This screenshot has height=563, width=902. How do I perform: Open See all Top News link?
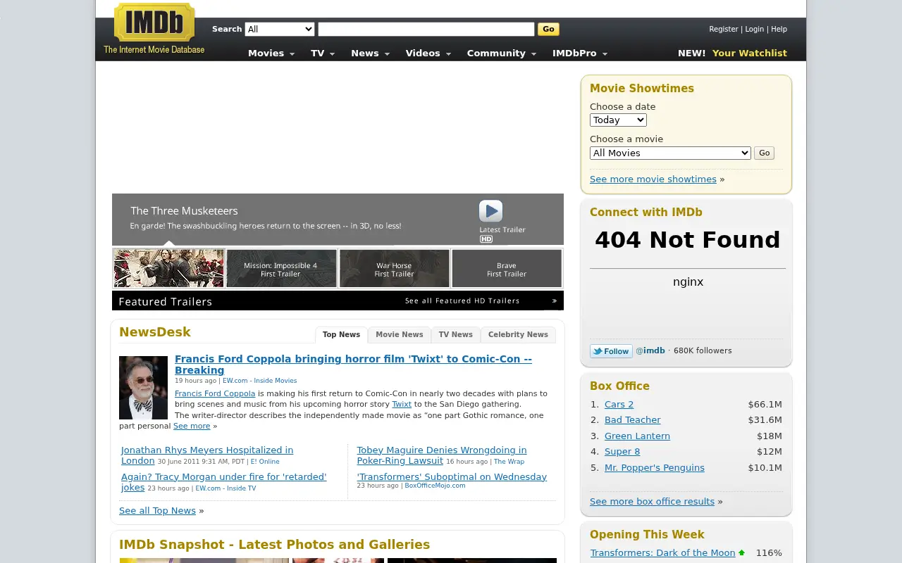157,510
